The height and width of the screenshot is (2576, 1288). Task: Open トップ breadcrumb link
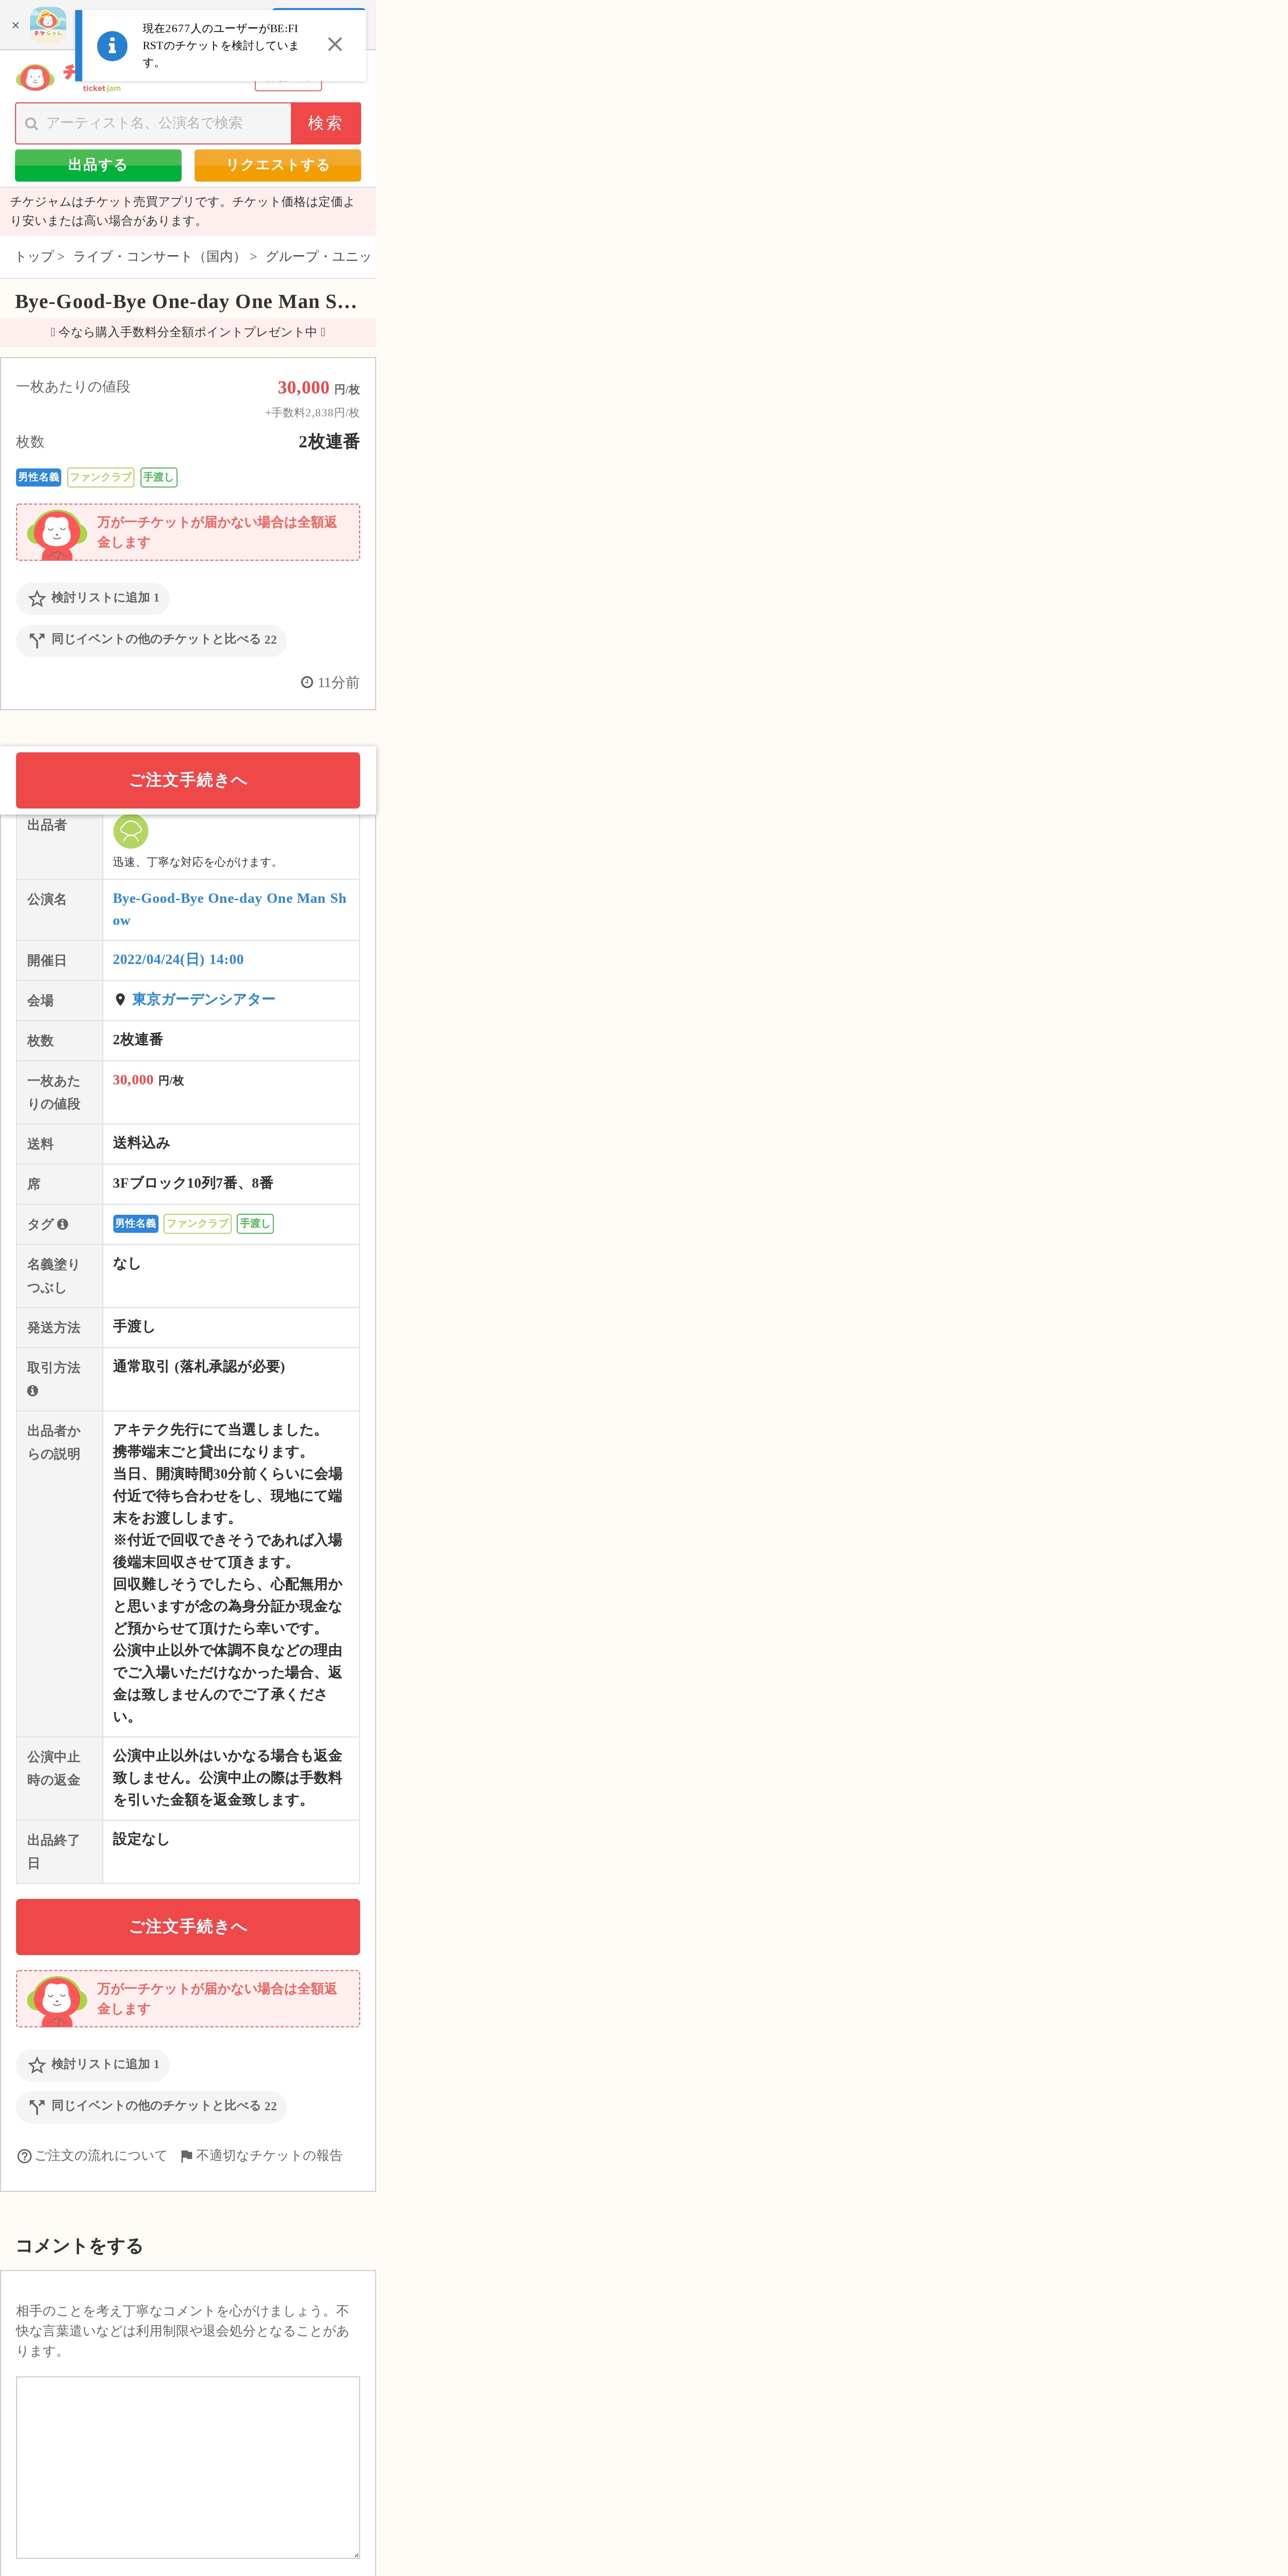click(34, 257)
